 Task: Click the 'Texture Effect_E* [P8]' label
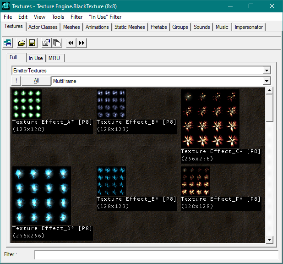click(x=136, y=199)
